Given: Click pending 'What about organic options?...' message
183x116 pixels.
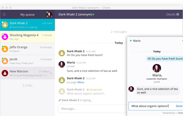Looking at the screenshot, I should [x=86, y=94].
